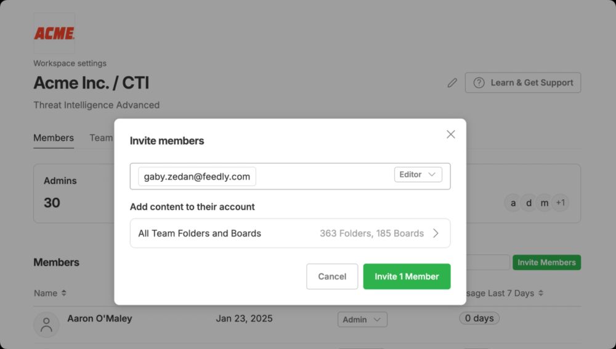Open Aaron O'Maley's Admin role dropdown
The image size is (616, 349).
[x=362, y=320]
